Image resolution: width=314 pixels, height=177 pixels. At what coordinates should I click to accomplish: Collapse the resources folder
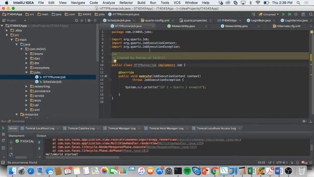click(x=17, y=115)
